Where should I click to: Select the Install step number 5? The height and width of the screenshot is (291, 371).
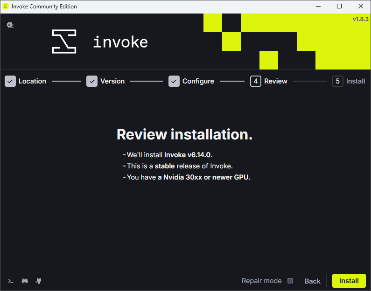(338, 81)
